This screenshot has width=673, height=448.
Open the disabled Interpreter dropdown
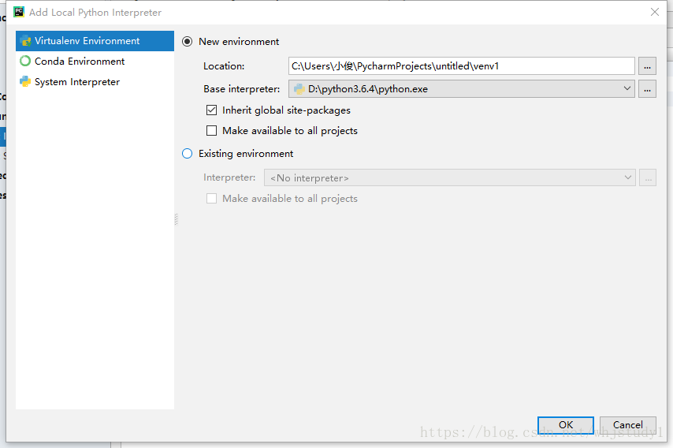click(x=449, y=177)
